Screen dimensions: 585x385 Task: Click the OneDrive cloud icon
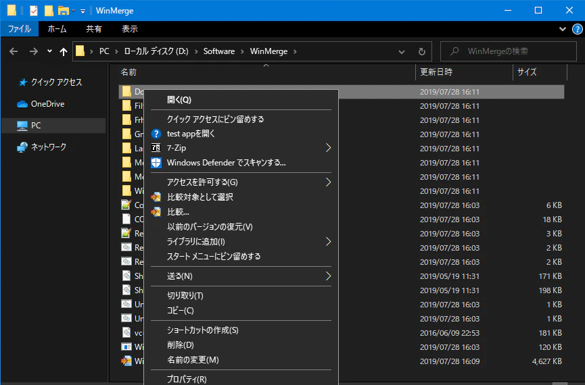[22, 104]
